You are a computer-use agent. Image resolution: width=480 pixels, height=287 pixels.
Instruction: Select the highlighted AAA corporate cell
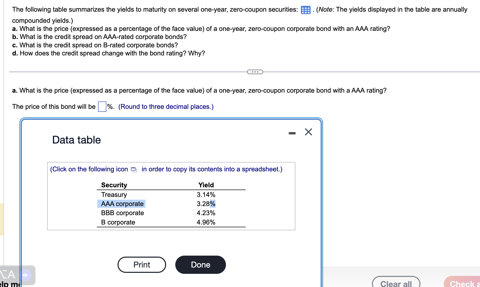pyautogui.click(x=122, y=204)
